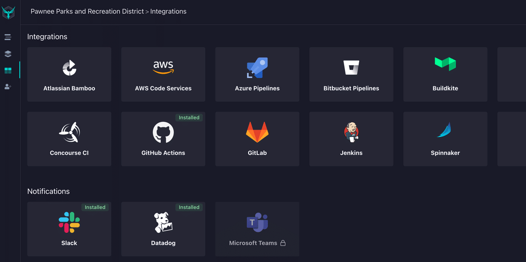Click the AWS logo icon
This screenshot has width=526, height=262.
click(164, 67)
